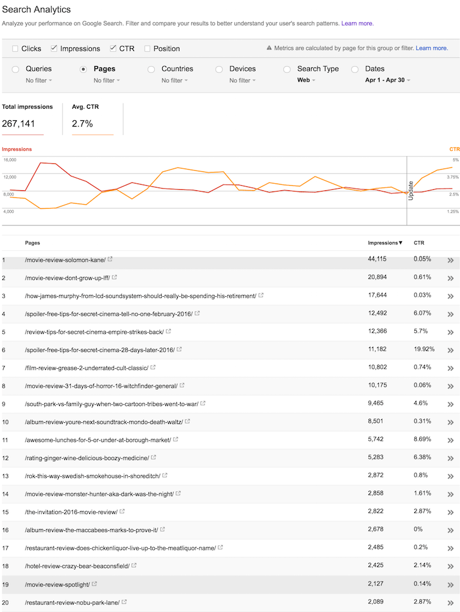The image size is (460, 612).
Task: Disable the Impressions checkbox
Action: [x=53, y=48]
